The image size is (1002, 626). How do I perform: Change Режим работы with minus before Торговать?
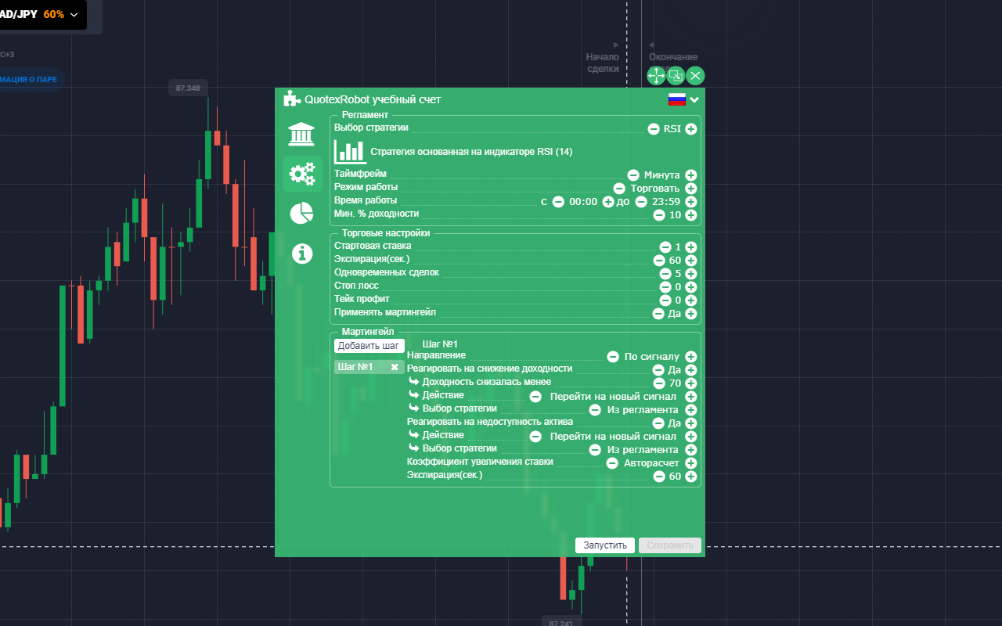point(619,189)
